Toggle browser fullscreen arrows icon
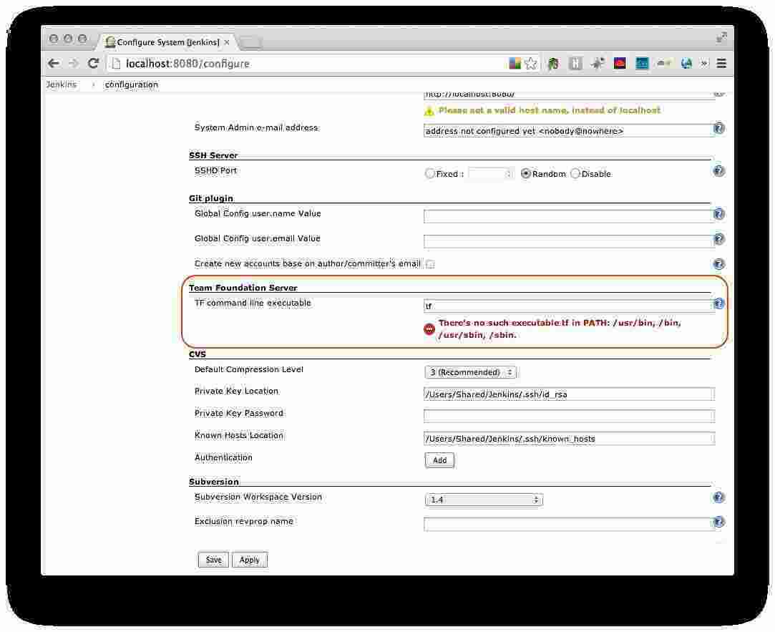The image size is (775, 632). tap(721, 38)
